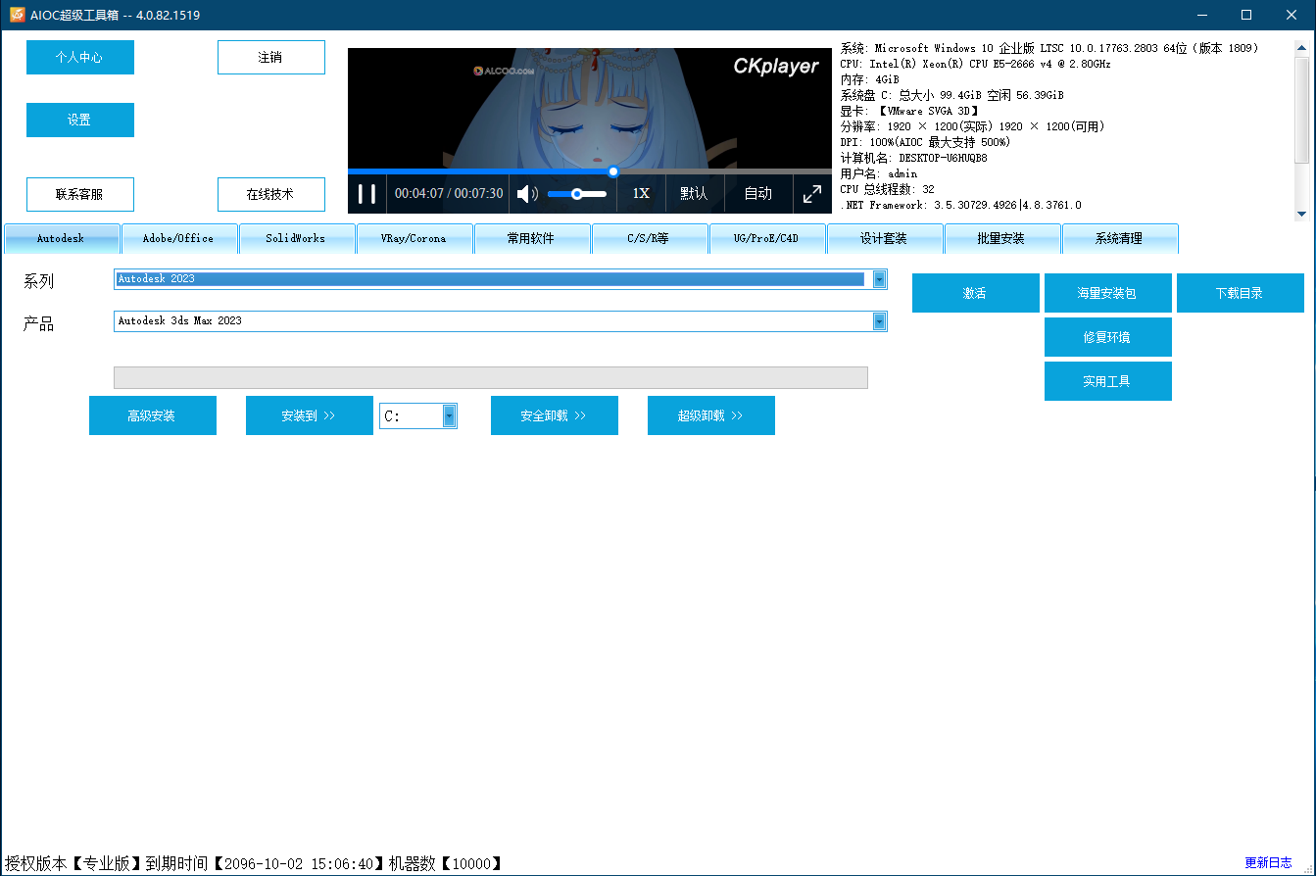Open the 常用软件 tab
The width and height of the screenshot is (1316, 876).
pyautogui.click(x=532, y=238)
